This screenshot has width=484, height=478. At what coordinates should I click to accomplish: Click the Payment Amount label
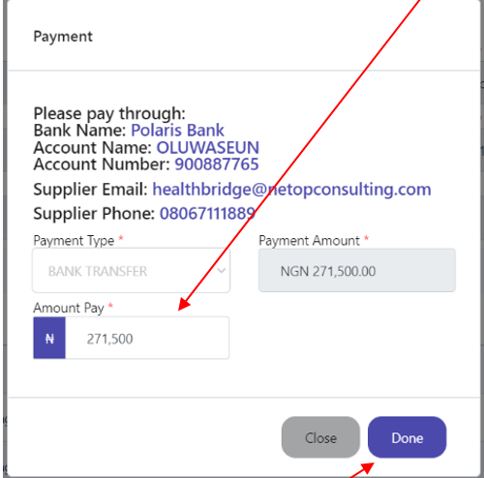click(309, 241)
